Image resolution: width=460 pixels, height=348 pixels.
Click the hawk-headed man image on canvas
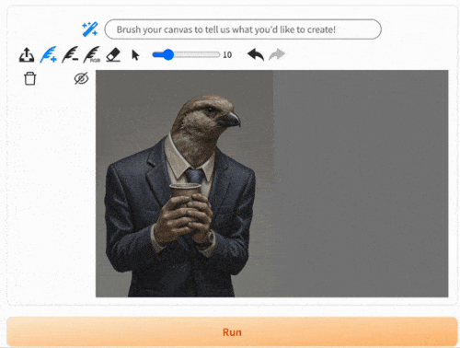point(181,196)
